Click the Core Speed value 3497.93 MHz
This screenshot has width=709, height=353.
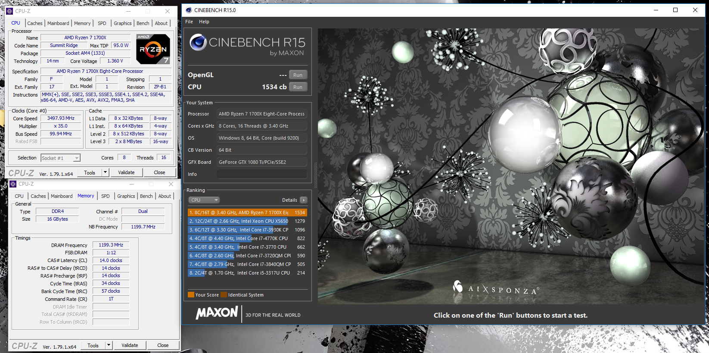(61, 118)
